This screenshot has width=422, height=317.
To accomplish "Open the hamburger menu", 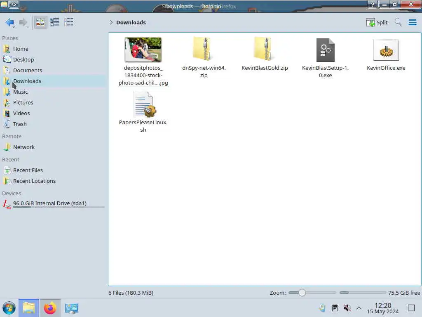I will 412,22.
